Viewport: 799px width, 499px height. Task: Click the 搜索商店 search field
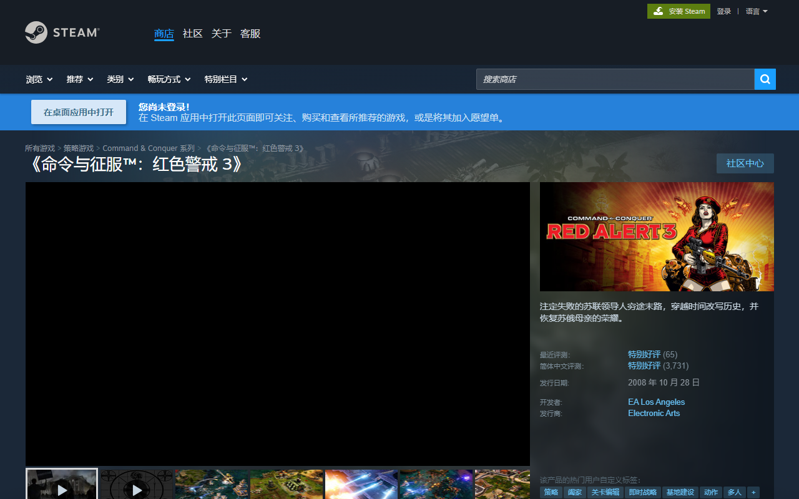615,79
